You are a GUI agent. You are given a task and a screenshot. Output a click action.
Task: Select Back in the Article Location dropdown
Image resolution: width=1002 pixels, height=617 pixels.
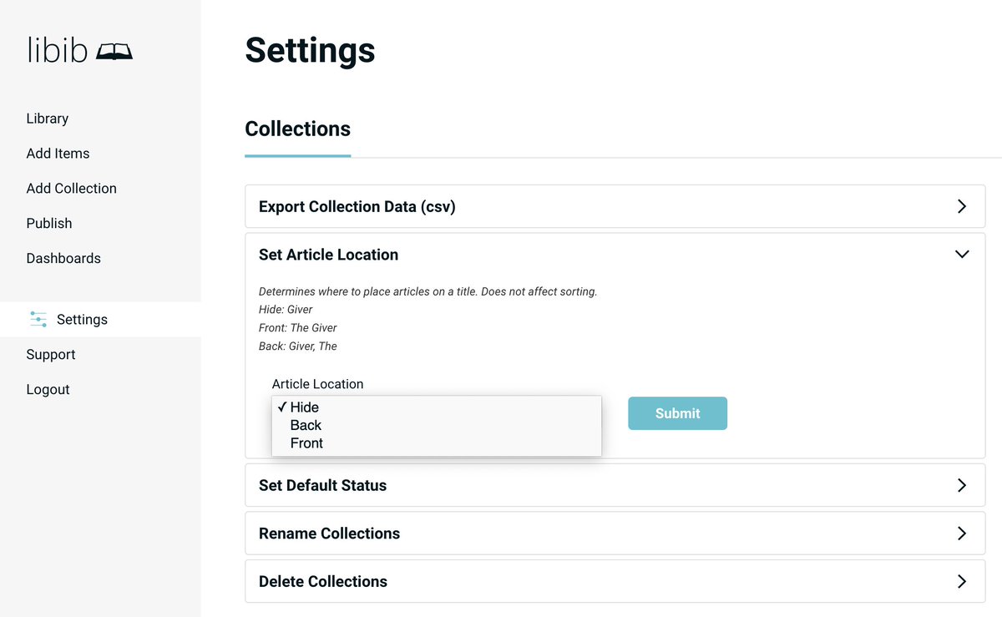pos(306,425)
